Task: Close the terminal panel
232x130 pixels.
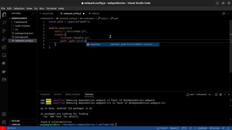Action: coord(229,95)
